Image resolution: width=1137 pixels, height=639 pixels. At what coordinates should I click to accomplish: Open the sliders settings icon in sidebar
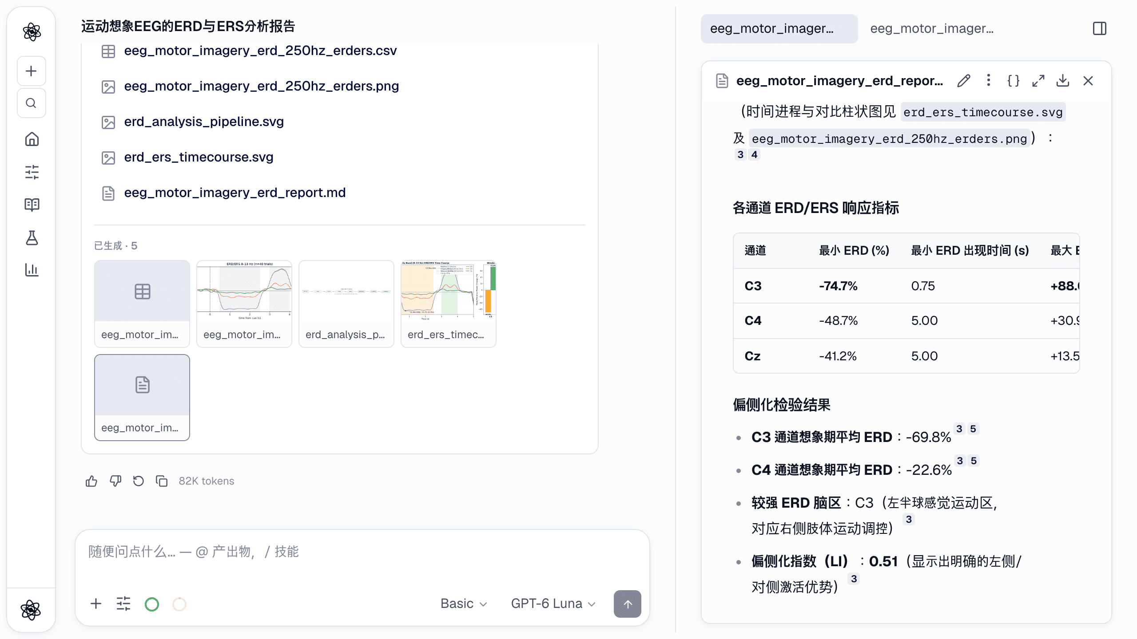(32, 172)
